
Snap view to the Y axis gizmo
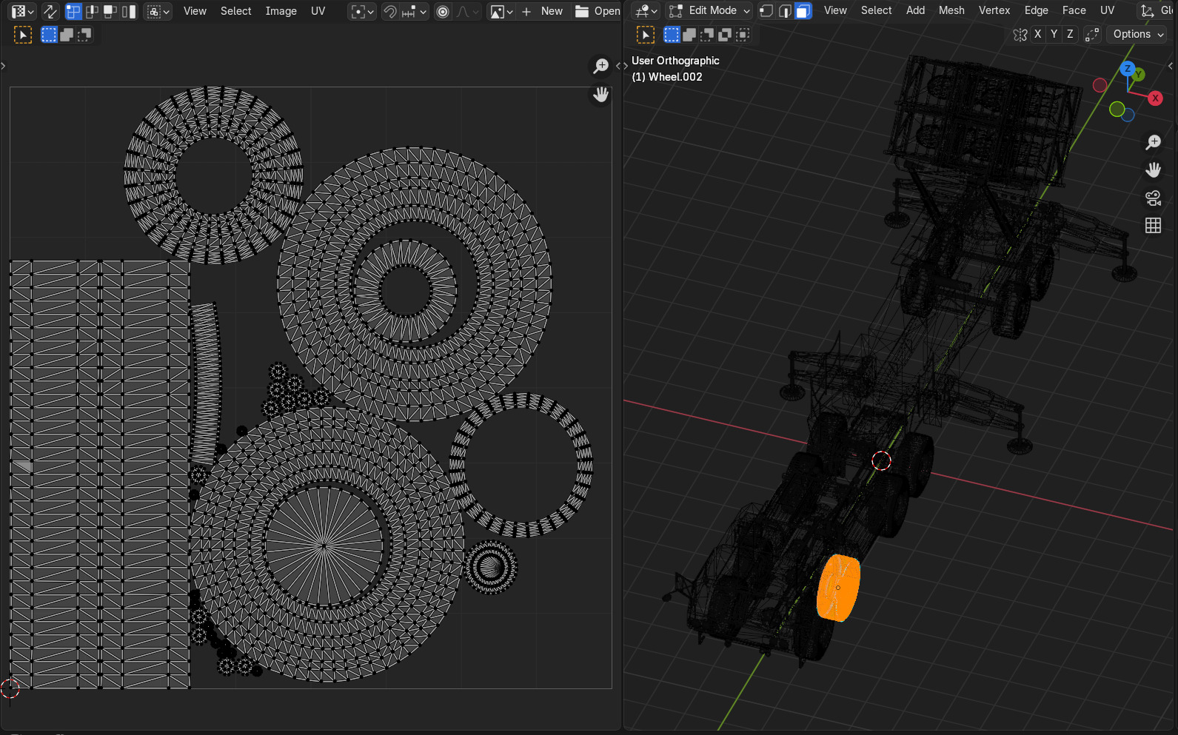pyautogui.click(x=1139, y=74)
